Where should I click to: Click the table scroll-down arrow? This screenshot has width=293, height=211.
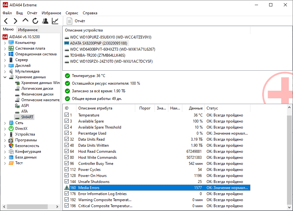pyautogui.click(x=289, y=207)
